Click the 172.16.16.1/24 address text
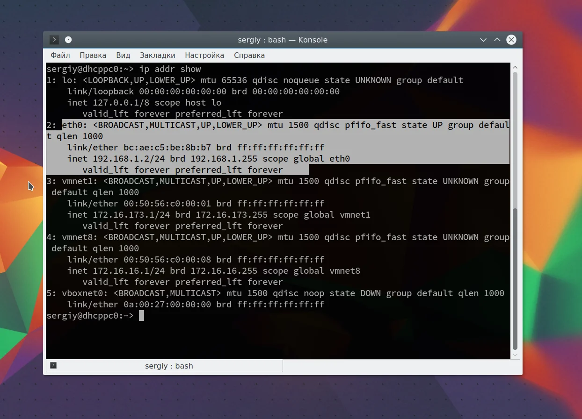Screen dimensions: 582x419 coord(129,271)
